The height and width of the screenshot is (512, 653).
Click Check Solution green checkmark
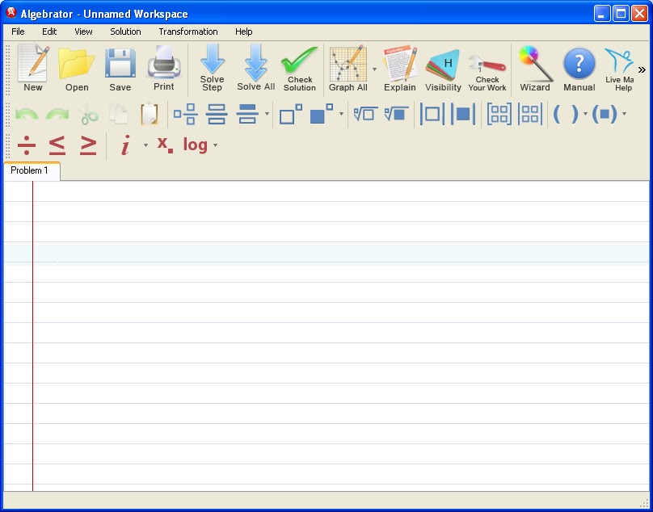300,69
